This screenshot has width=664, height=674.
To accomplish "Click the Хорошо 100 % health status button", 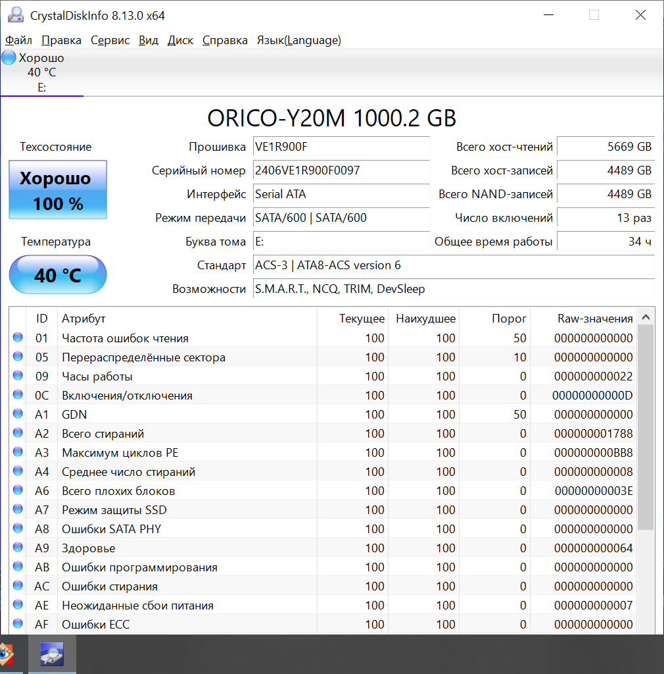I will click(58, 190).
